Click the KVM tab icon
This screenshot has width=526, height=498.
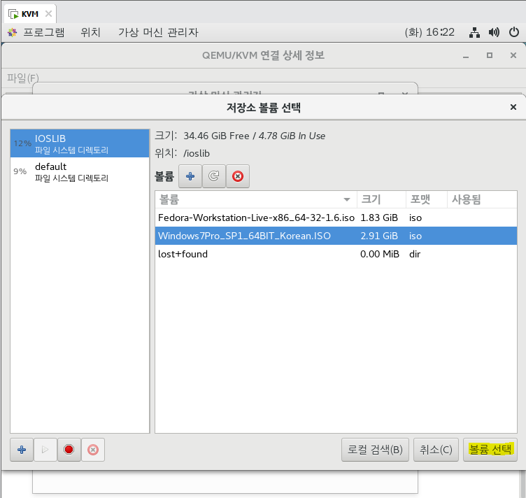tap(13, 14)
